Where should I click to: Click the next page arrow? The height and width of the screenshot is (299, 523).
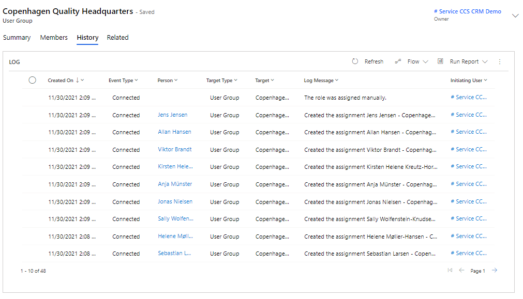(495, 271)
